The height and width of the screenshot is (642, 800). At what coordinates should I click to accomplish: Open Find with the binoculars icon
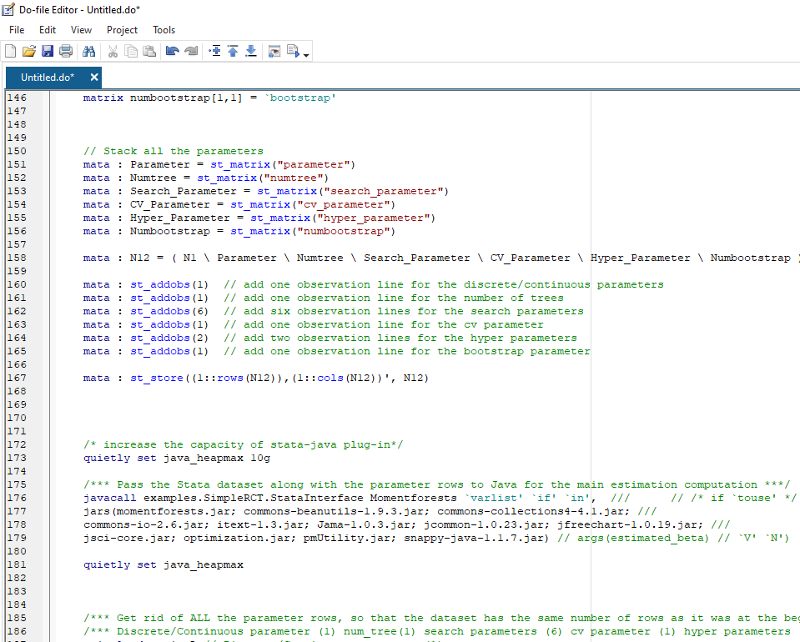pyautogui.click(x=88, y=51)
